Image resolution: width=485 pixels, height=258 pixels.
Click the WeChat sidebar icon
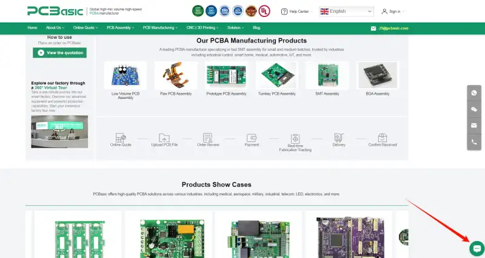click(474, 109)
